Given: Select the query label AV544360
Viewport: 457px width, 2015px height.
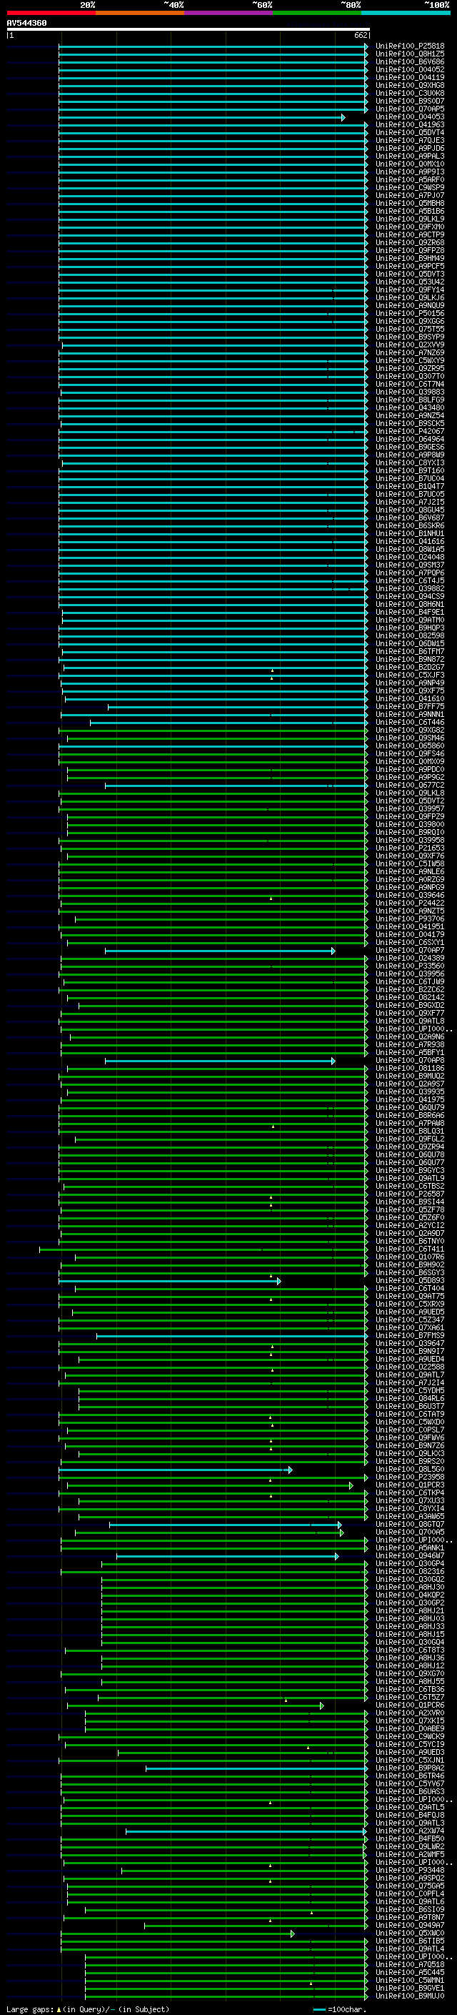Looking at the screenshot, I should click(x=26, y=23).
